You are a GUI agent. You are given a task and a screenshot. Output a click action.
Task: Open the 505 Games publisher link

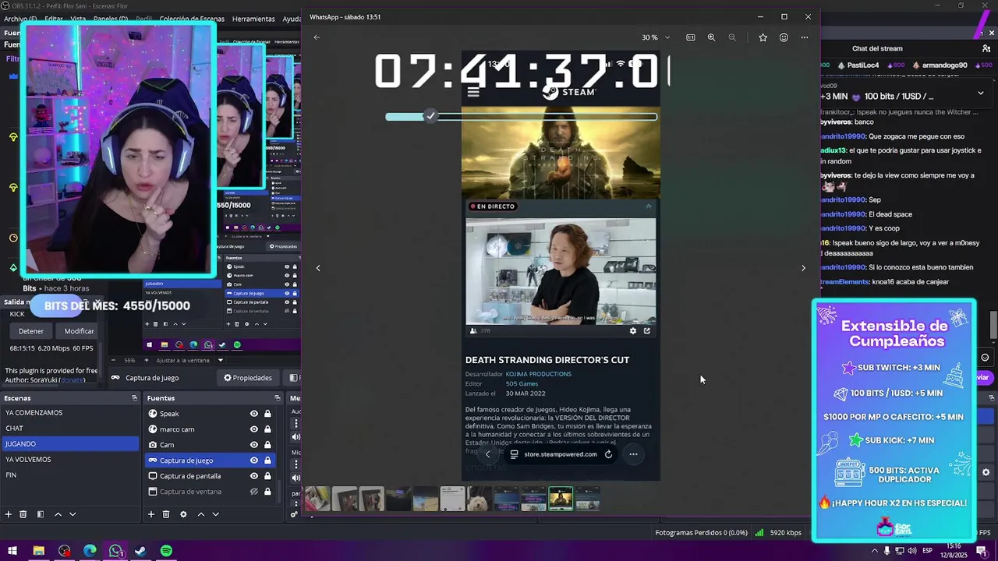pos(522,383)
